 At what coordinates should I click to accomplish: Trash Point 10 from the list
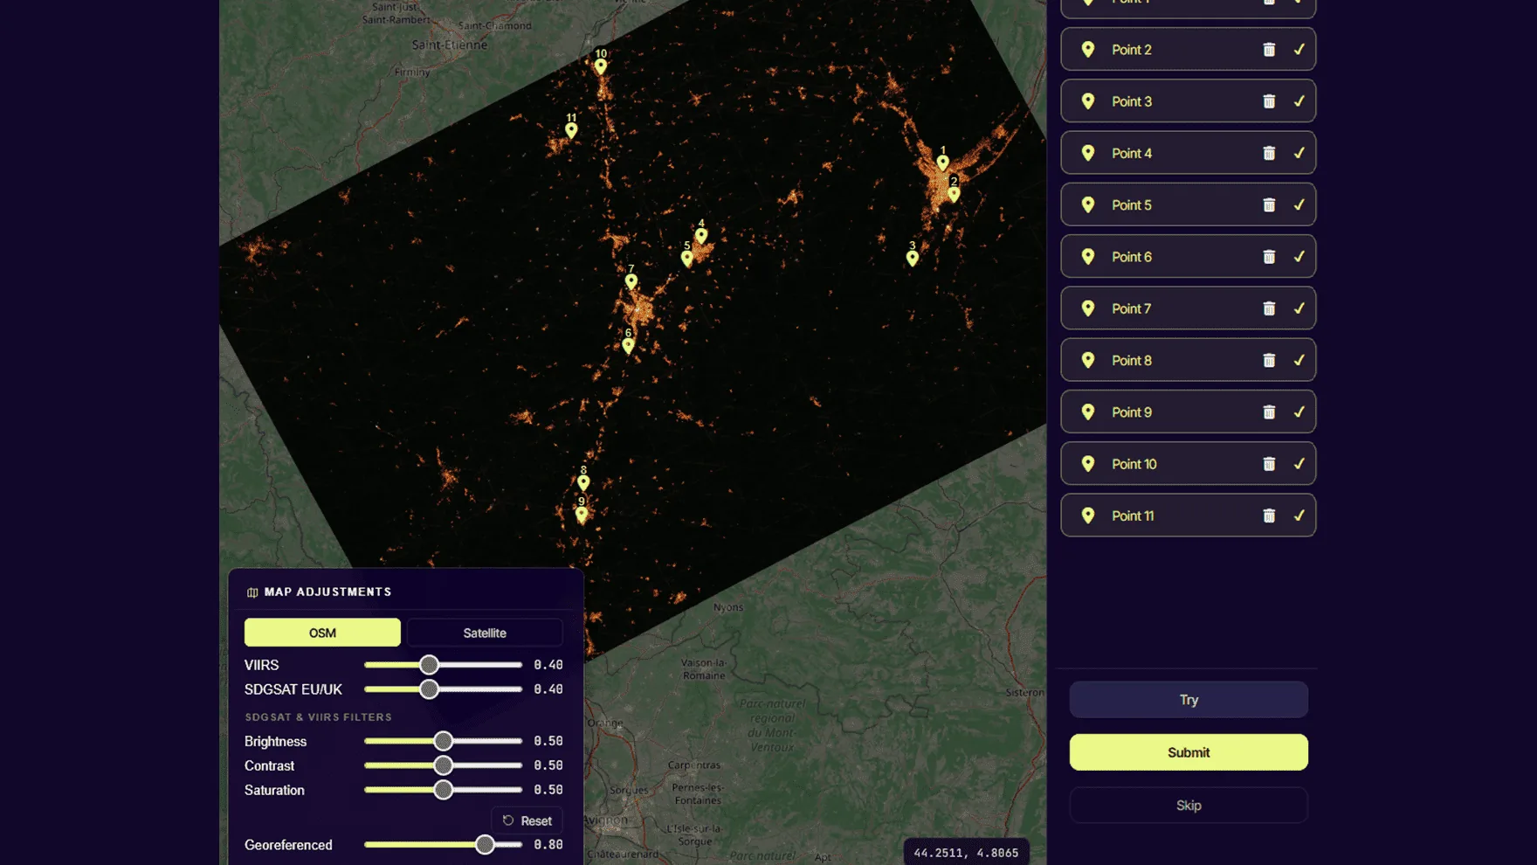coord(1269,464)
